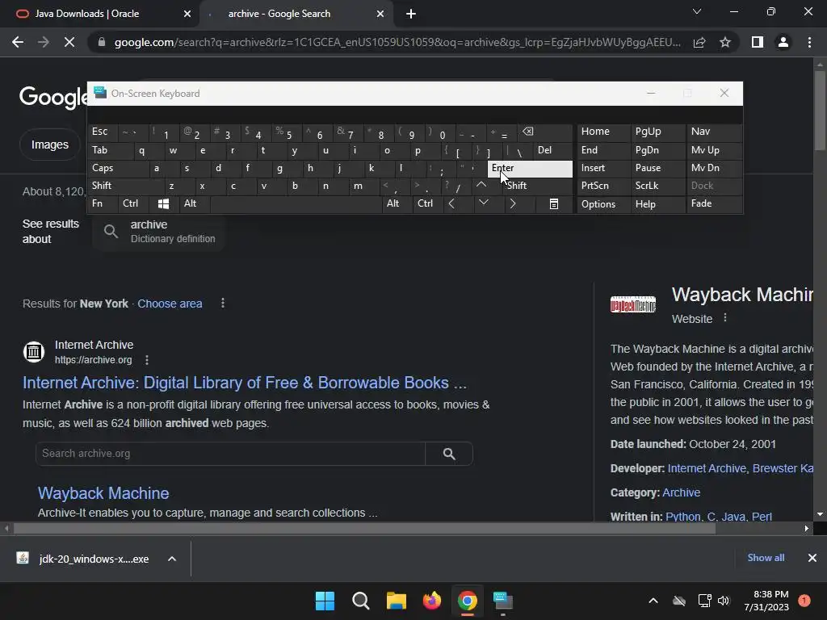Screen dimensions: 827x620
Task: Click the Brewster Kahle developer link
Action: coord(783,468)
